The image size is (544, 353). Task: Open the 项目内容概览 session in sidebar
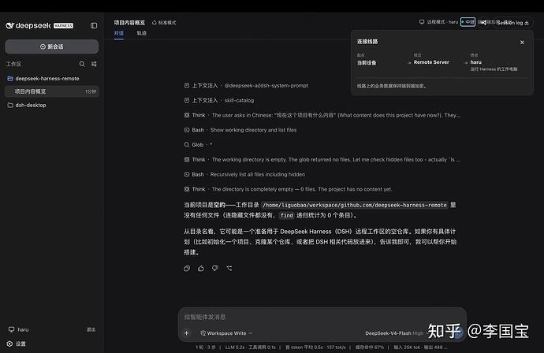point(52,91)
